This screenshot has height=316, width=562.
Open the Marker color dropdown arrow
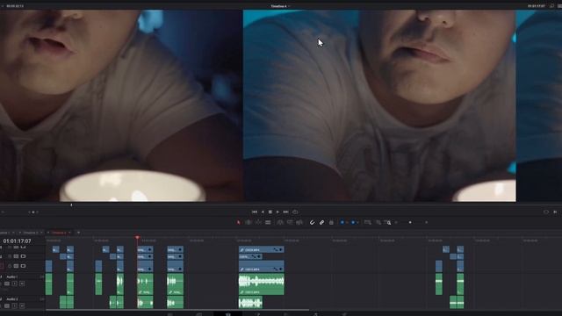(357, 222)
